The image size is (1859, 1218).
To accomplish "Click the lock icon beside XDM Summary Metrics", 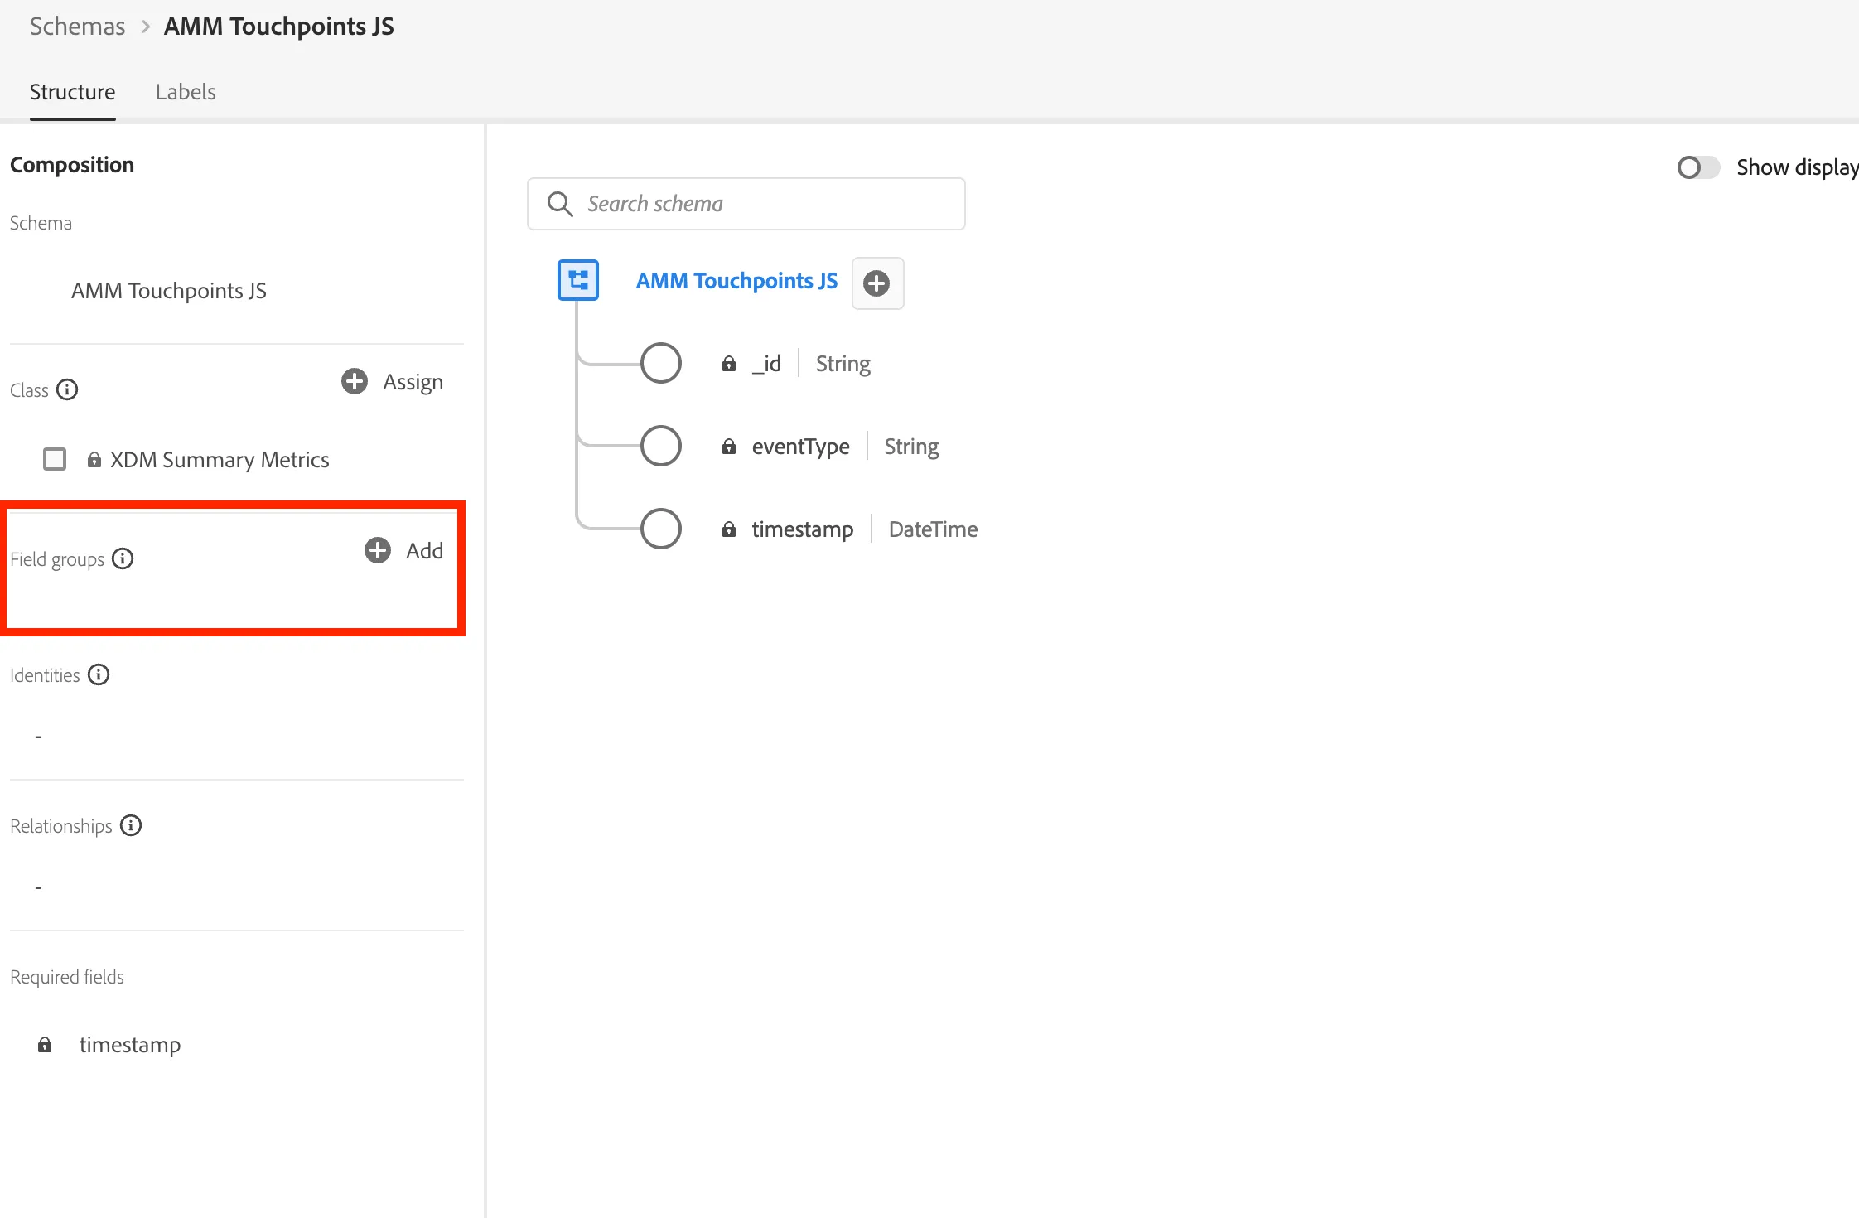I will coord(94,459).
